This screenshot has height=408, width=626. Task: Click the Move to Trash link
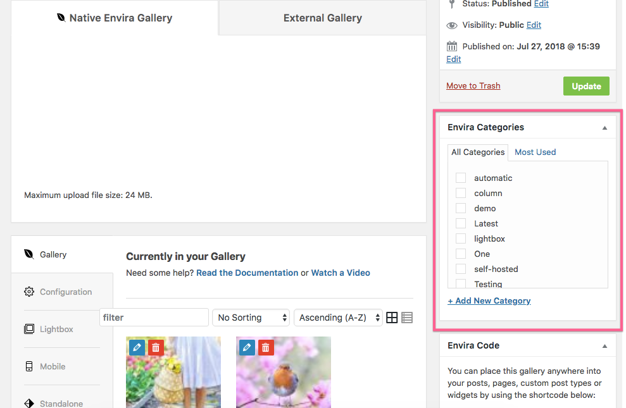(473, 86)
